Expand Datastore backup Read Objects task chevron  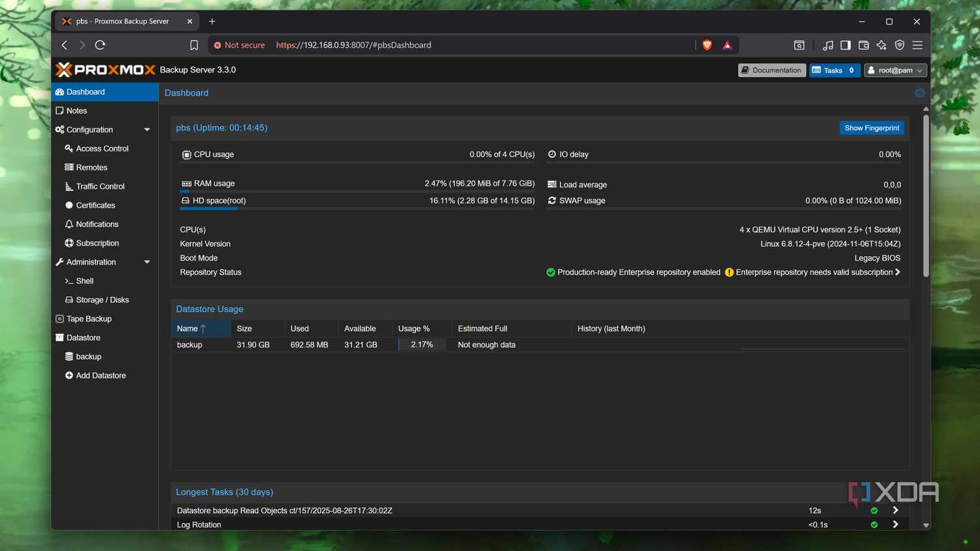click(x=895, y=511)
